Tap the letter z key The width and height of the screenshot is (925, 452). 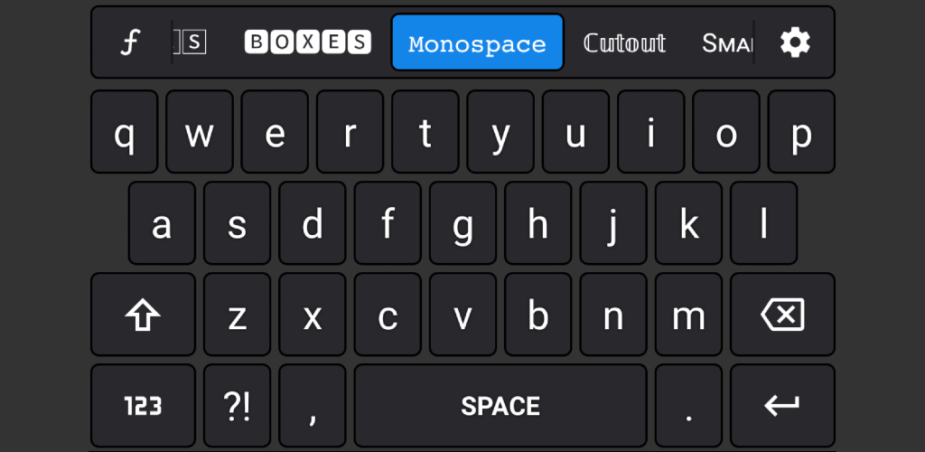click(x=237, y=315)
